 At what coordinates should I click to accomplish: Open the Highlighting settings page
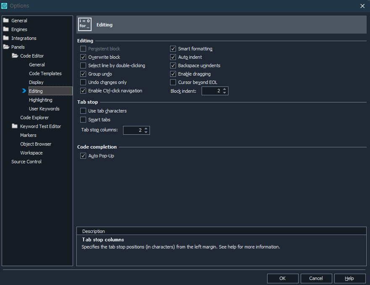pos(40,100)
